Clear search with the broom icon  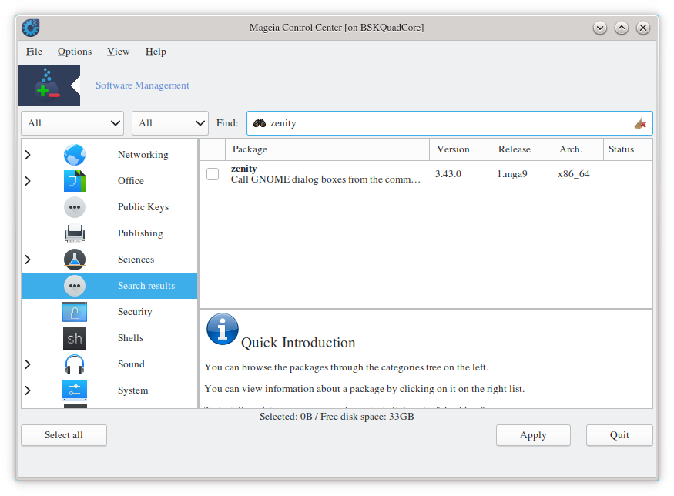[x=640, y=123]
